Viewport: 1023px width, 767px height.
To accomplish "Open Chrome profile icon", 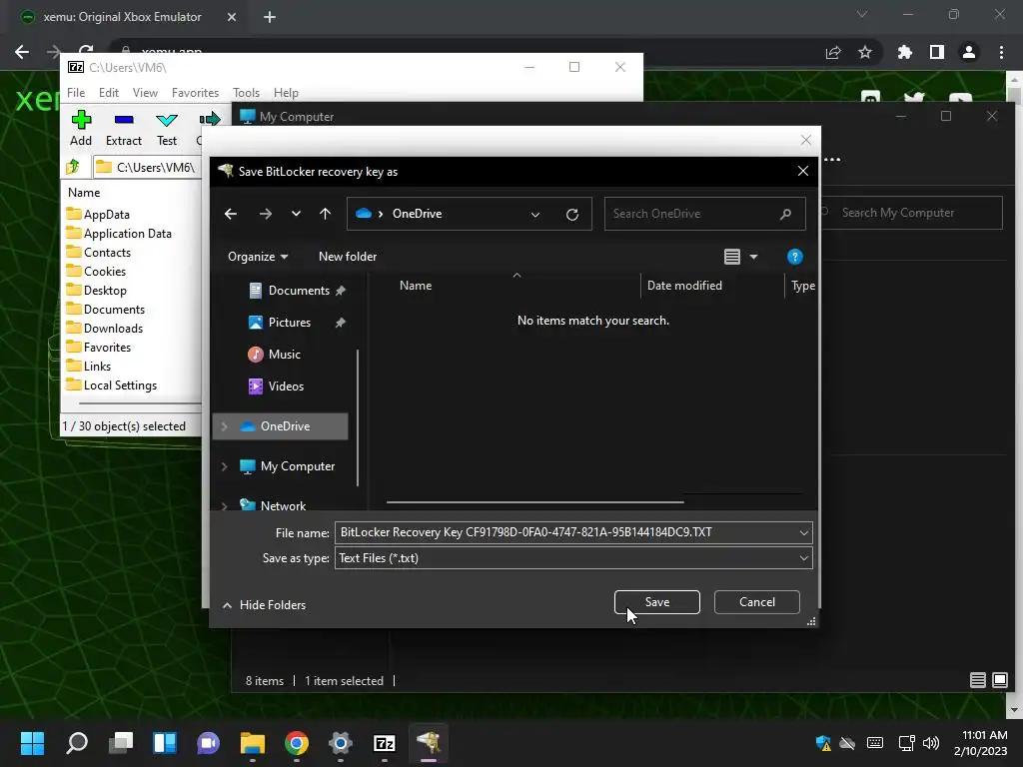I will coord(969,52).
